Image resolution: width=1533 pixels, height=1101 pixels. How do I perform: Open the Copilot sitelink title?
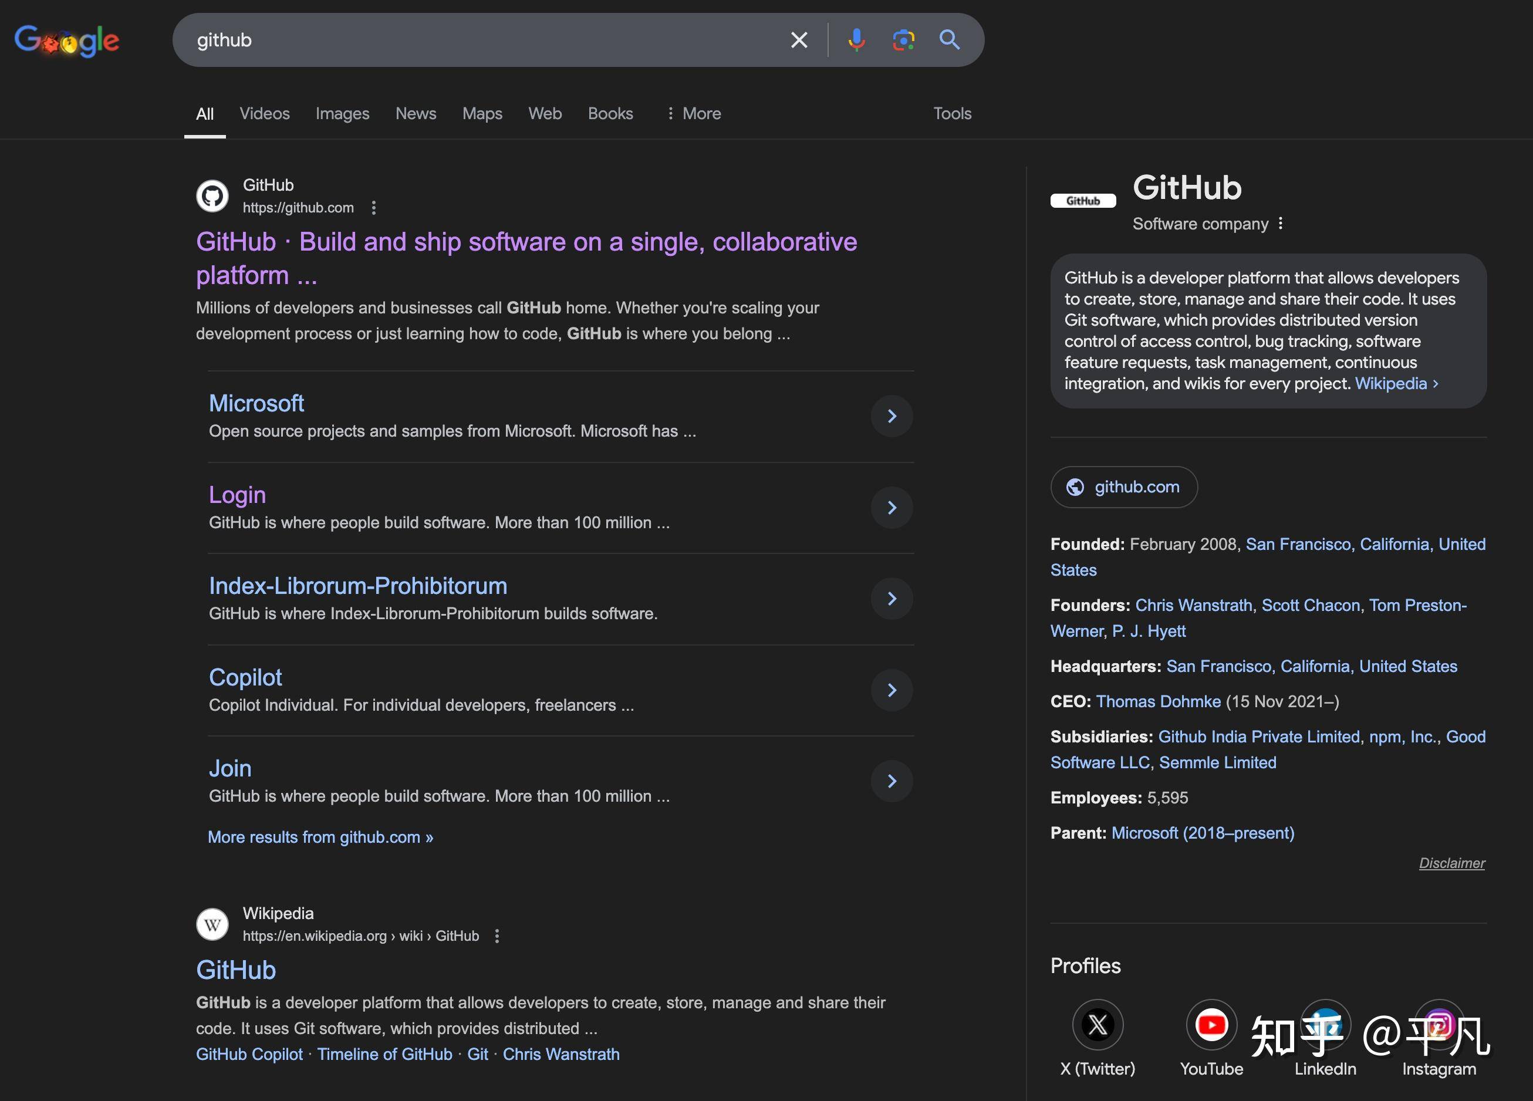tap(245, 677)
